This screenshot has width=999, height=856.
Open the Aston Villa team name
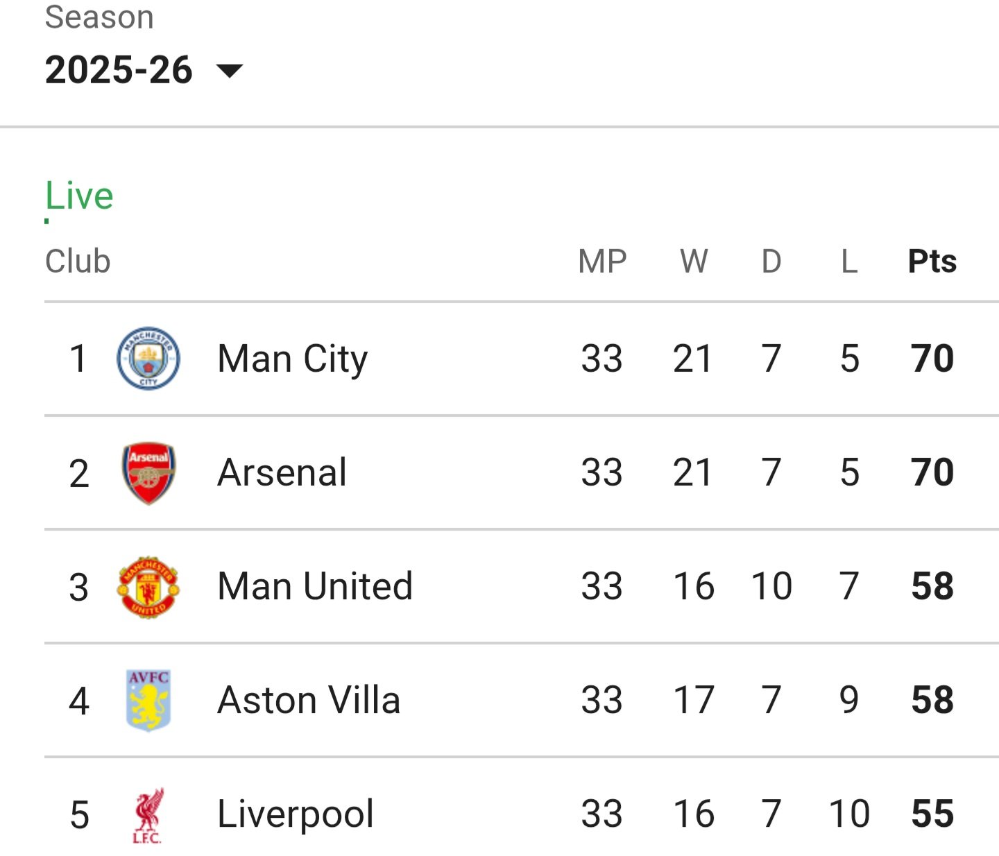coord(309,701)
